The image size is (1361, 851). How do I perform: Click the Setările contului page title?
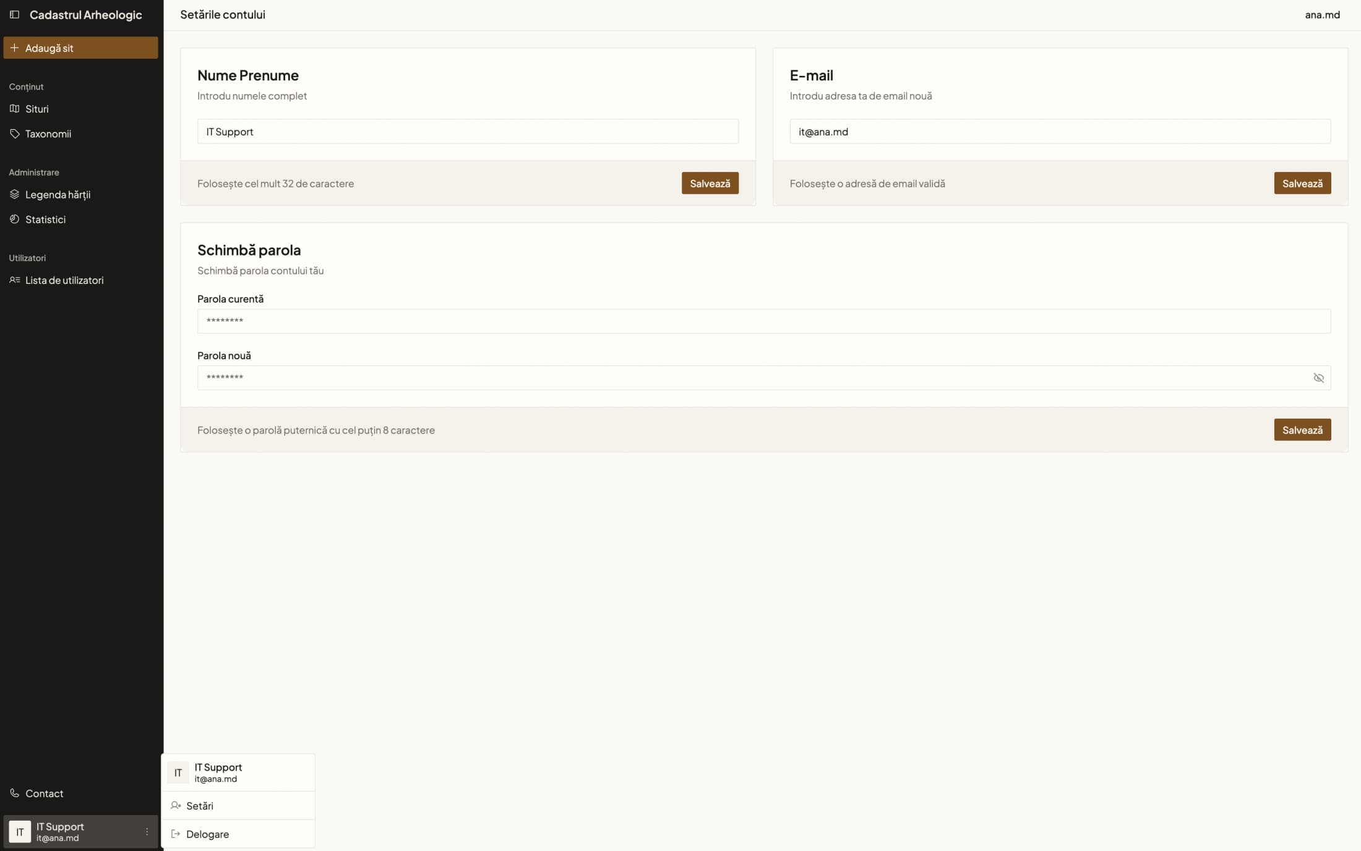click(223, 14)
